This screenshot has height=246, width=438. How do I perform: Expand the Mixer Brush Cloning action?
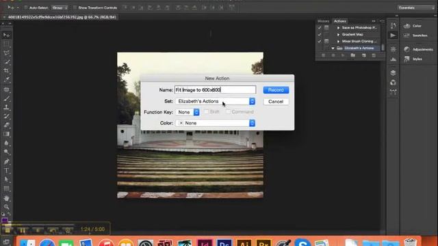click(x=338, y=41)
